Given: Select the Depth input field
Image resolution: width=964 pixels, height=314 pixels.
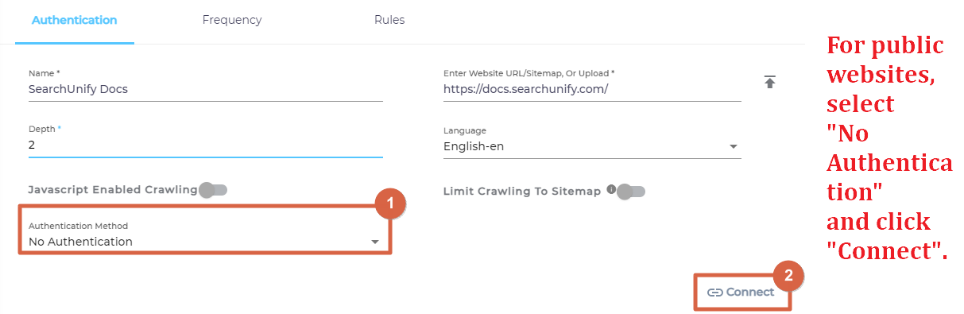Looking at the screenshot, I should click(205, 146).
